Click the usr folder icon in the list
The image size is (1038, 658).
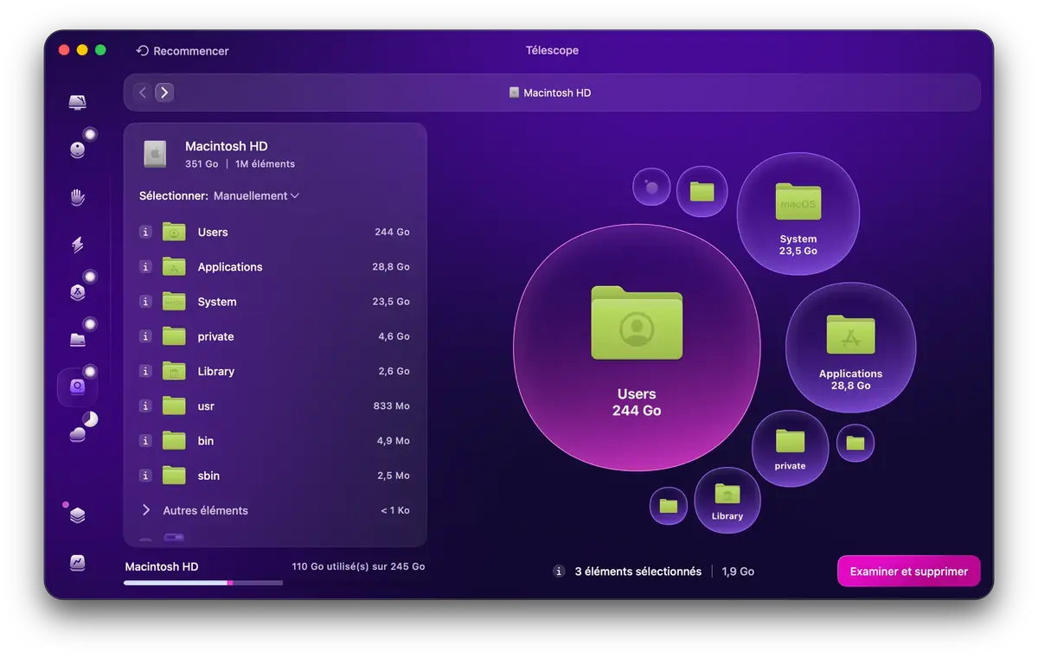coord(175,406)
